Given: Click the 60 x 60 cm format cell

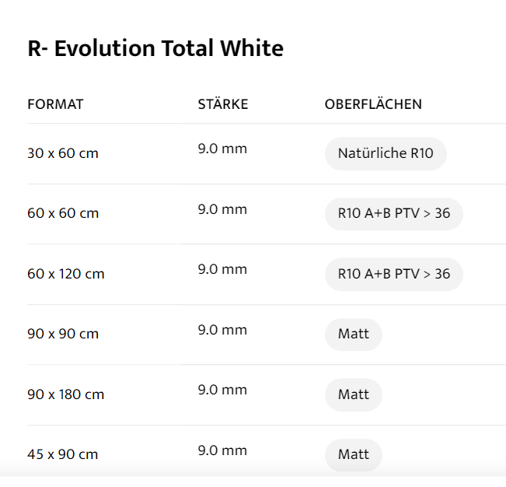Looking at the screenshot, I should click(x=63, y=213).
